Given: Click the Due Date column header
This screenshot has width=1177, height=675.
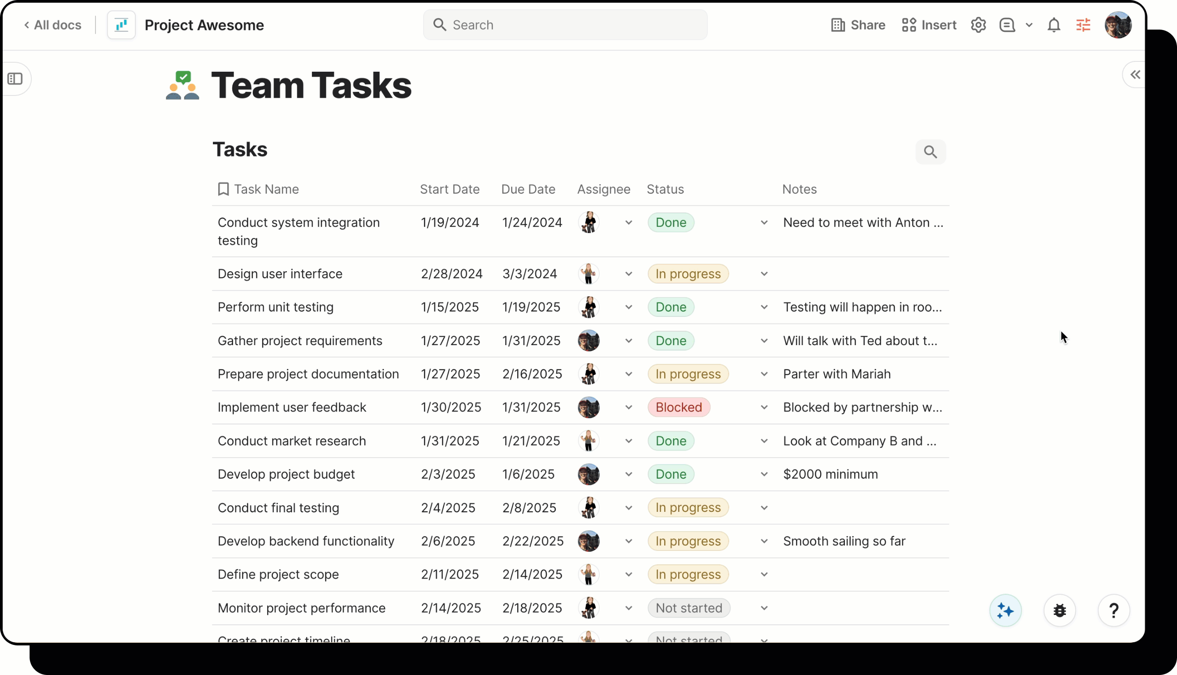Looking at the screenshot, I should click(x=528, y=189).
